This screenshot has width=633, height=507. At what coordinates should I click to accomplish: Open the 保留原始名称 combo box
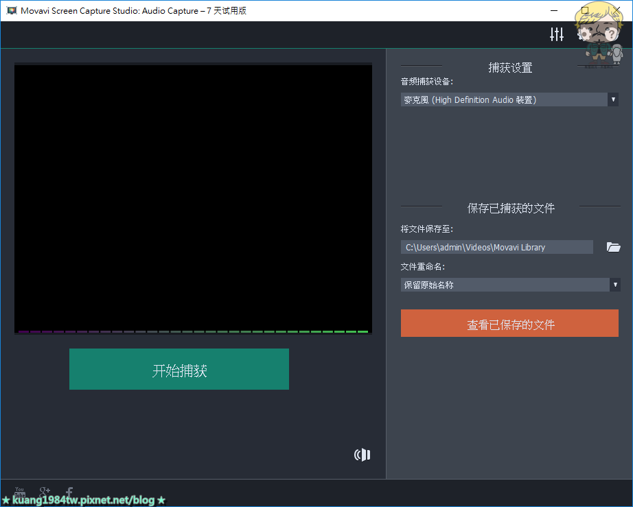[x=510, y=285]
